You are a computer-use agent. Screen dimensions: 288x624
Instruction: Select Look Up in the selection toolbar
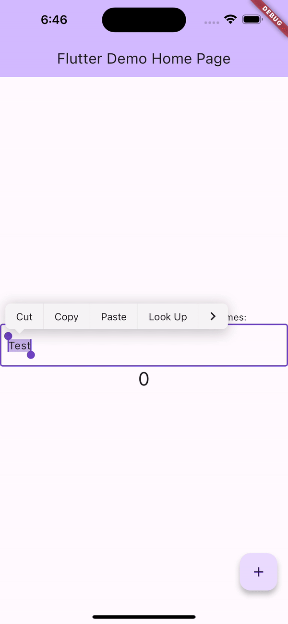pos(168,317)
